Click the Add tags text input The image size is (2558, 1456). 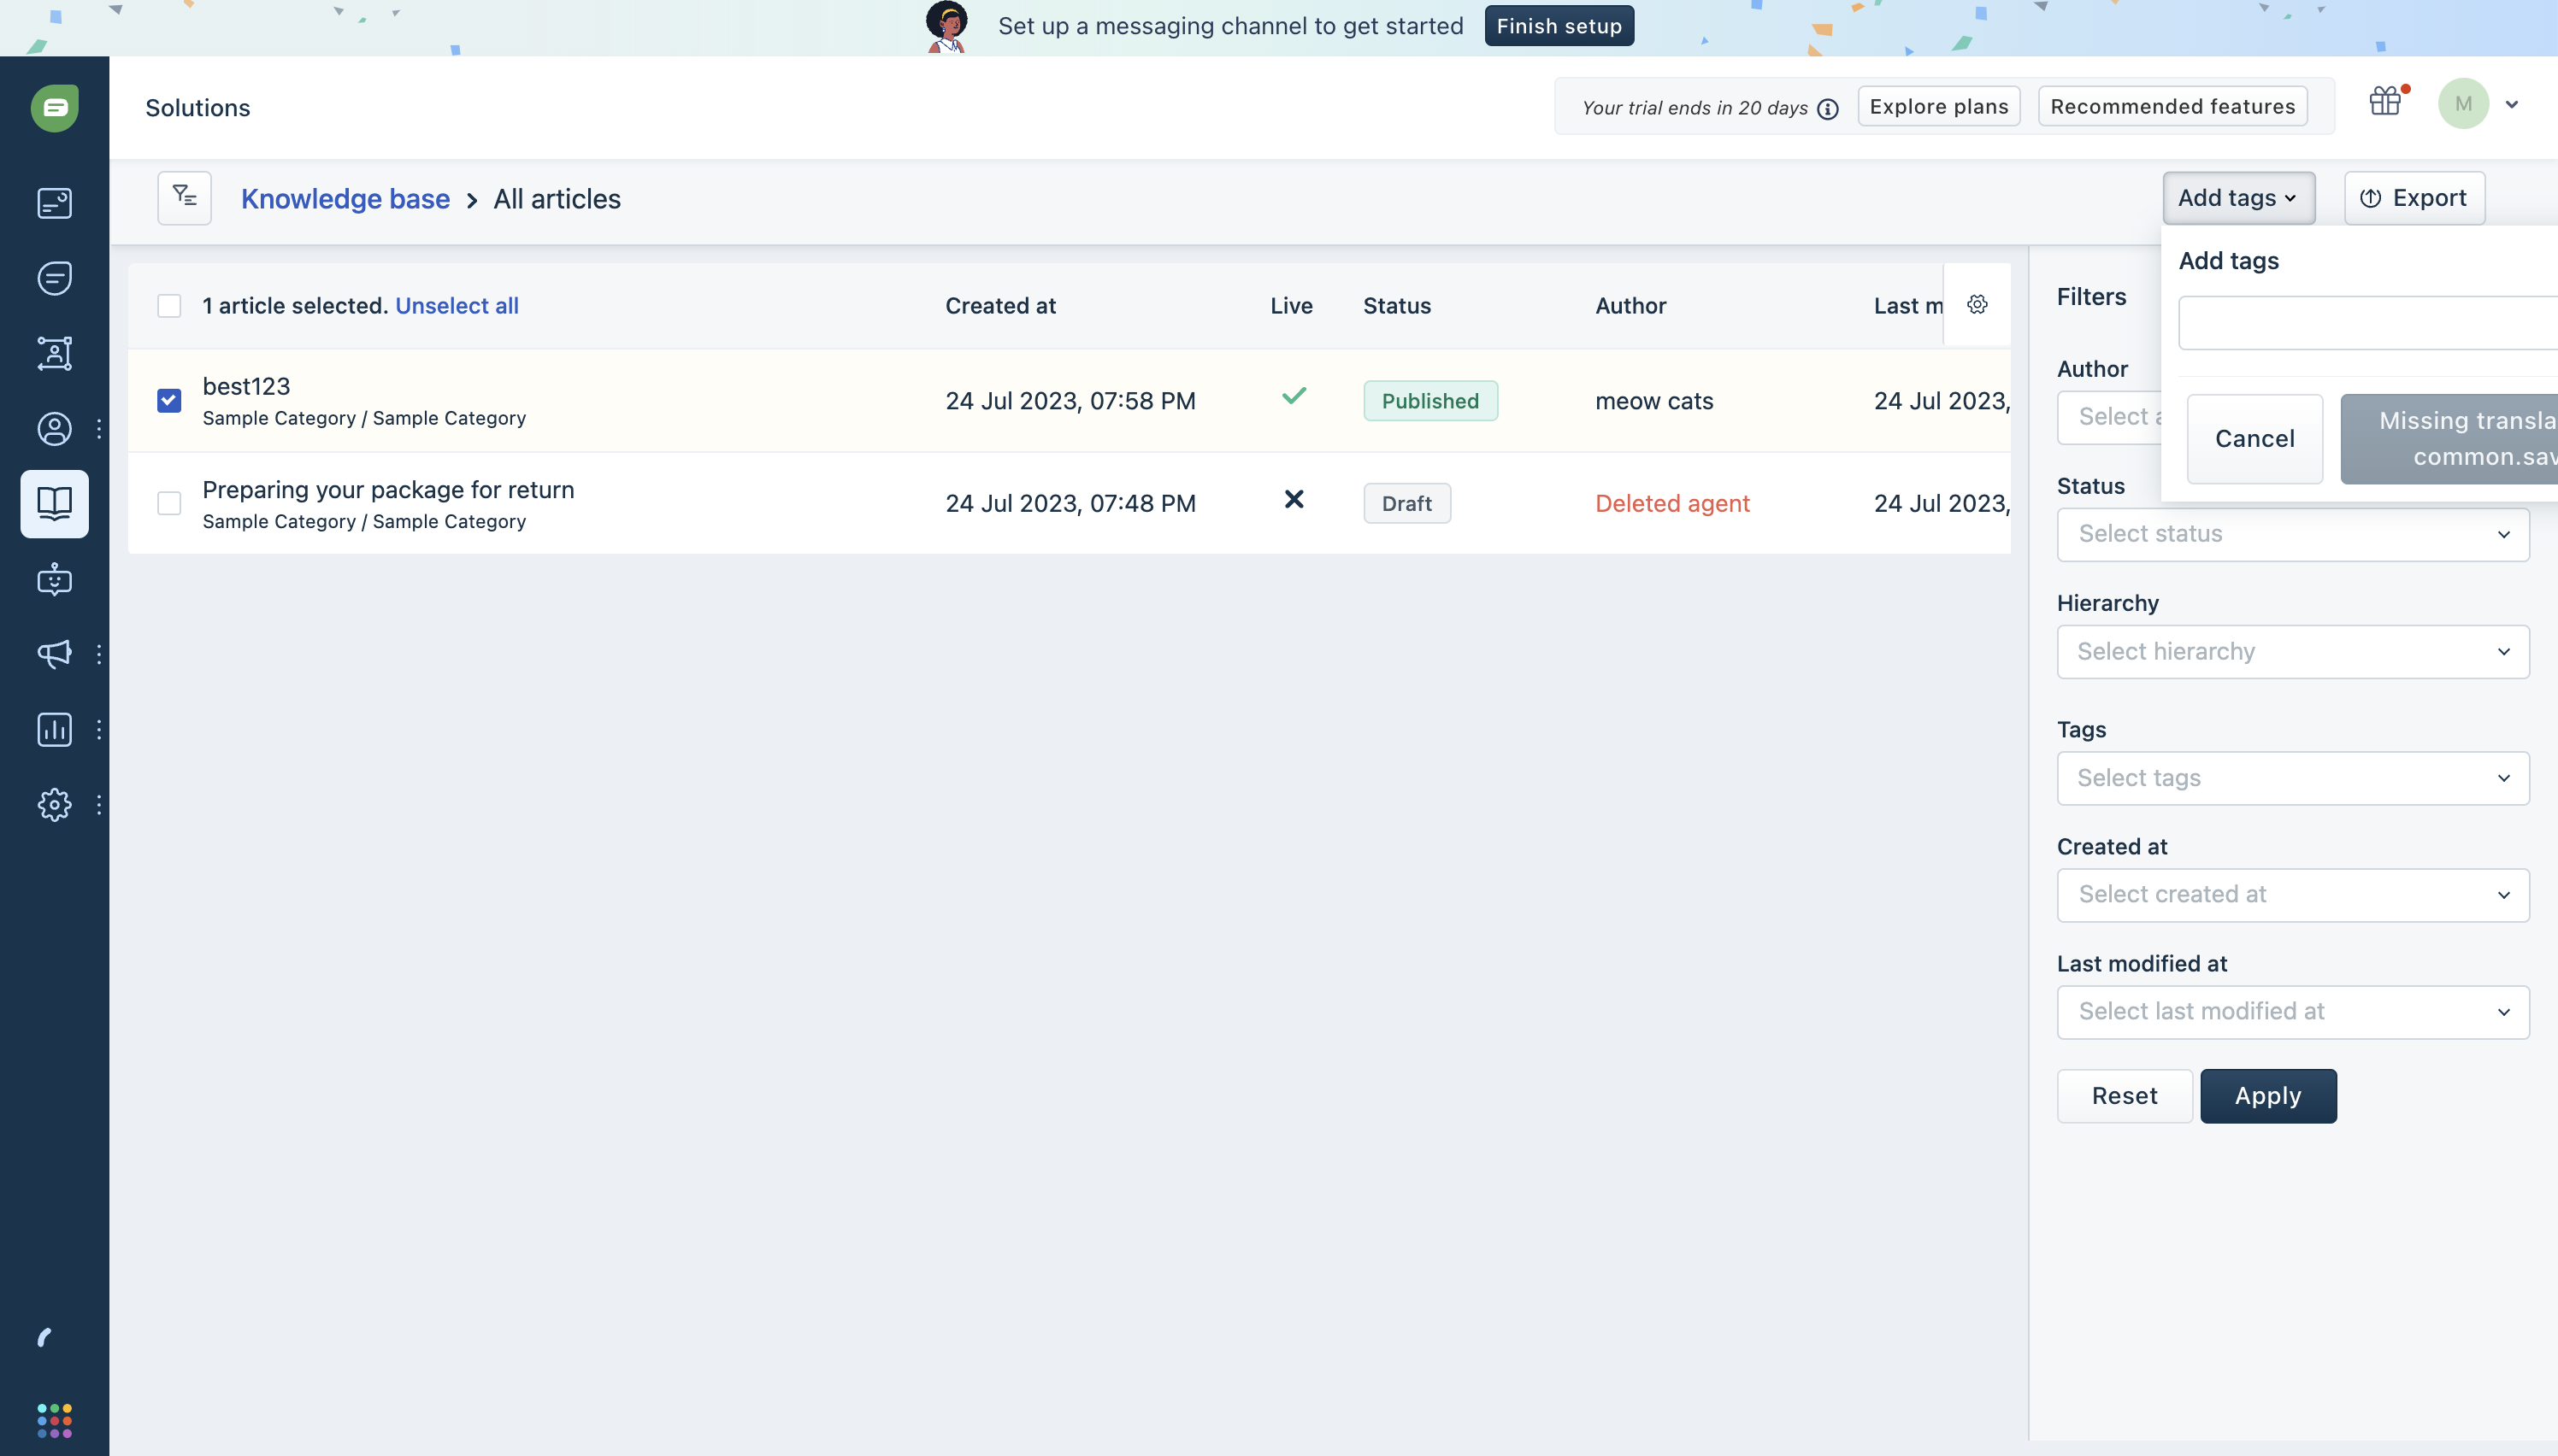[x=2367, y=323]
